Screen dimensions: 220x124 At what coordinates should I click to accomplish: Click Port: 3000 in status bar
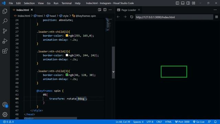[x=182, y=122]
